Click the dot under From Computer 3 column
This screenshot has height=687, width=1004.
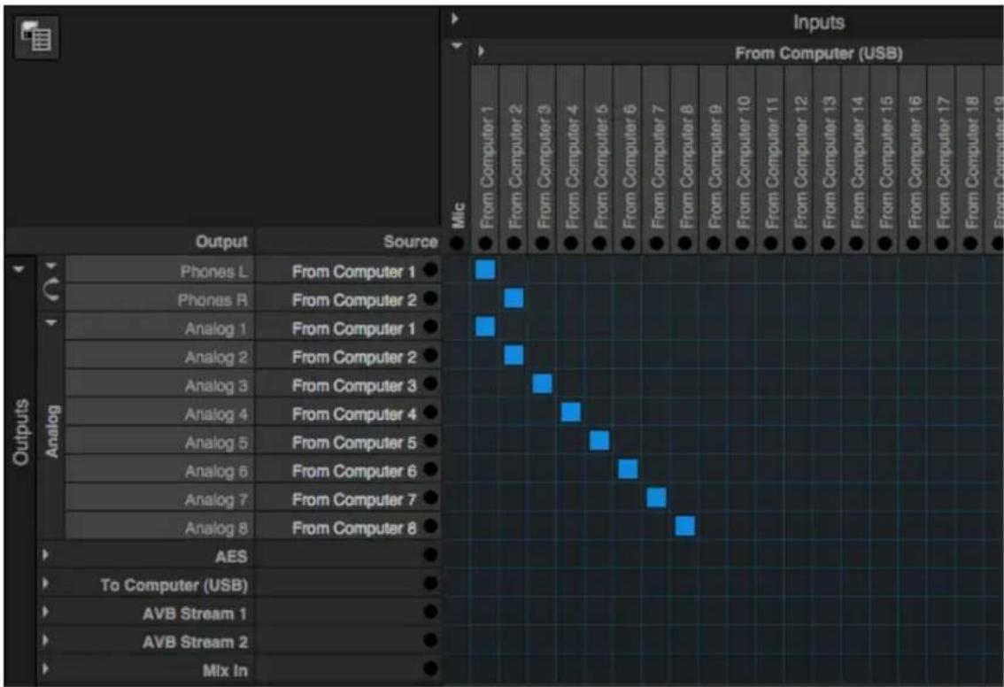click(543, 243)
